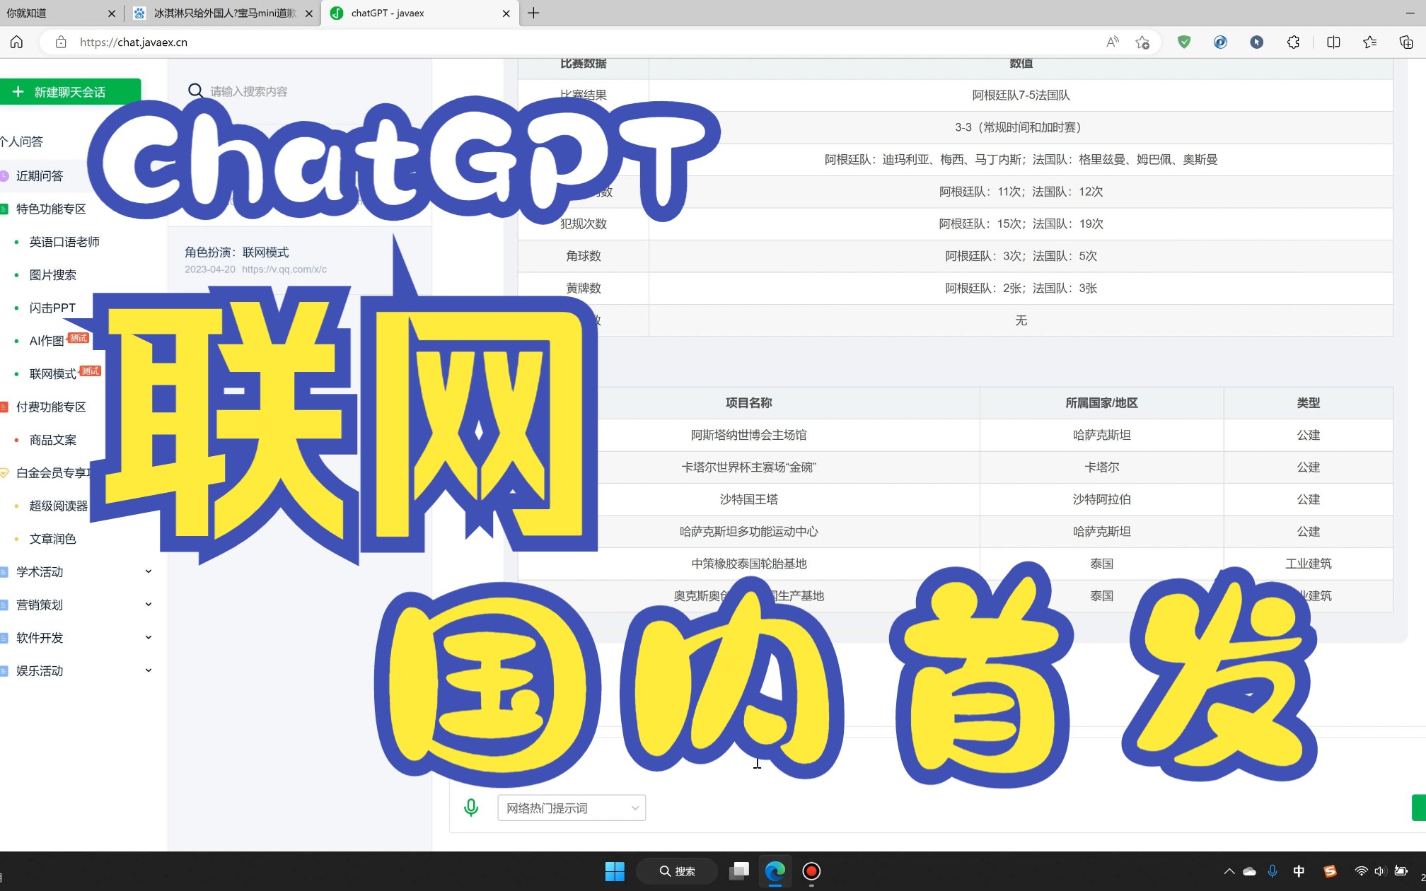Viewport: 1426px width, 891px height.
Task: Expand the 软件开发 section
Action: coord(149,637)
